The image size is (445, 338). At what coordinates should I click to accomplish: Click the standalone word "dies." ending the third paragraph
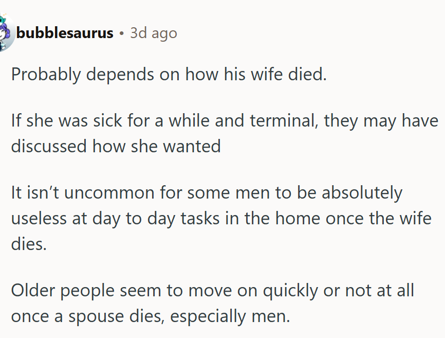point(29,243)
